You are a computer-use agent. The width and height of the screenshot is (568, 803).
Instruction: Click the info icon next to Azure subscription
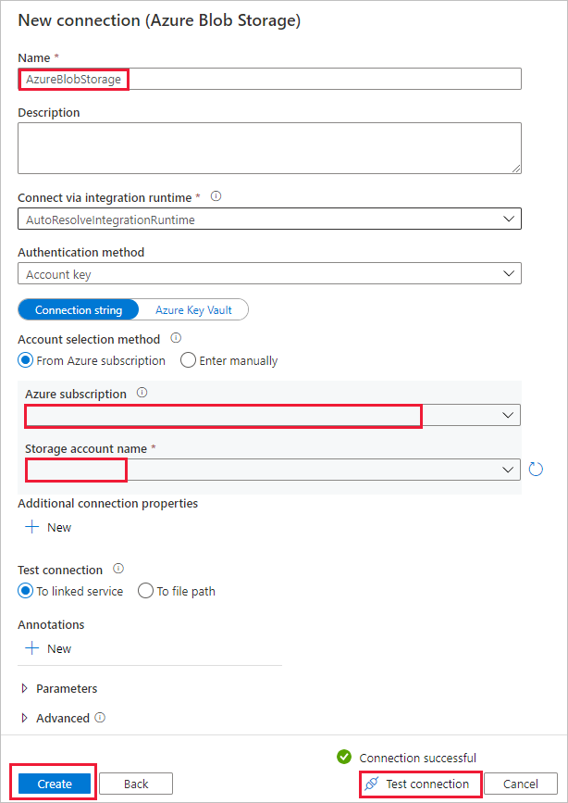pos(142,393)
